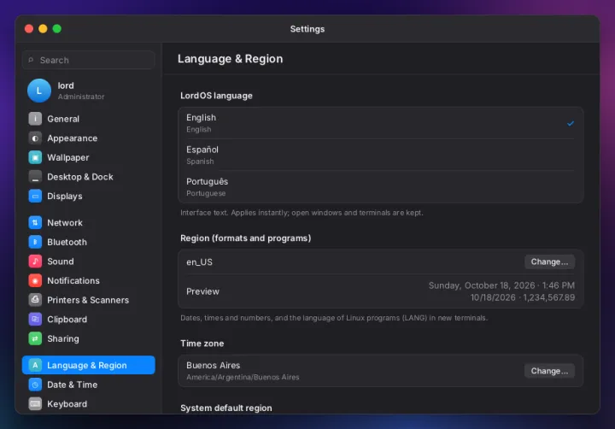Click the Preview row label
This screenshot has width=615, height=429.
click(x=202, y=291)
